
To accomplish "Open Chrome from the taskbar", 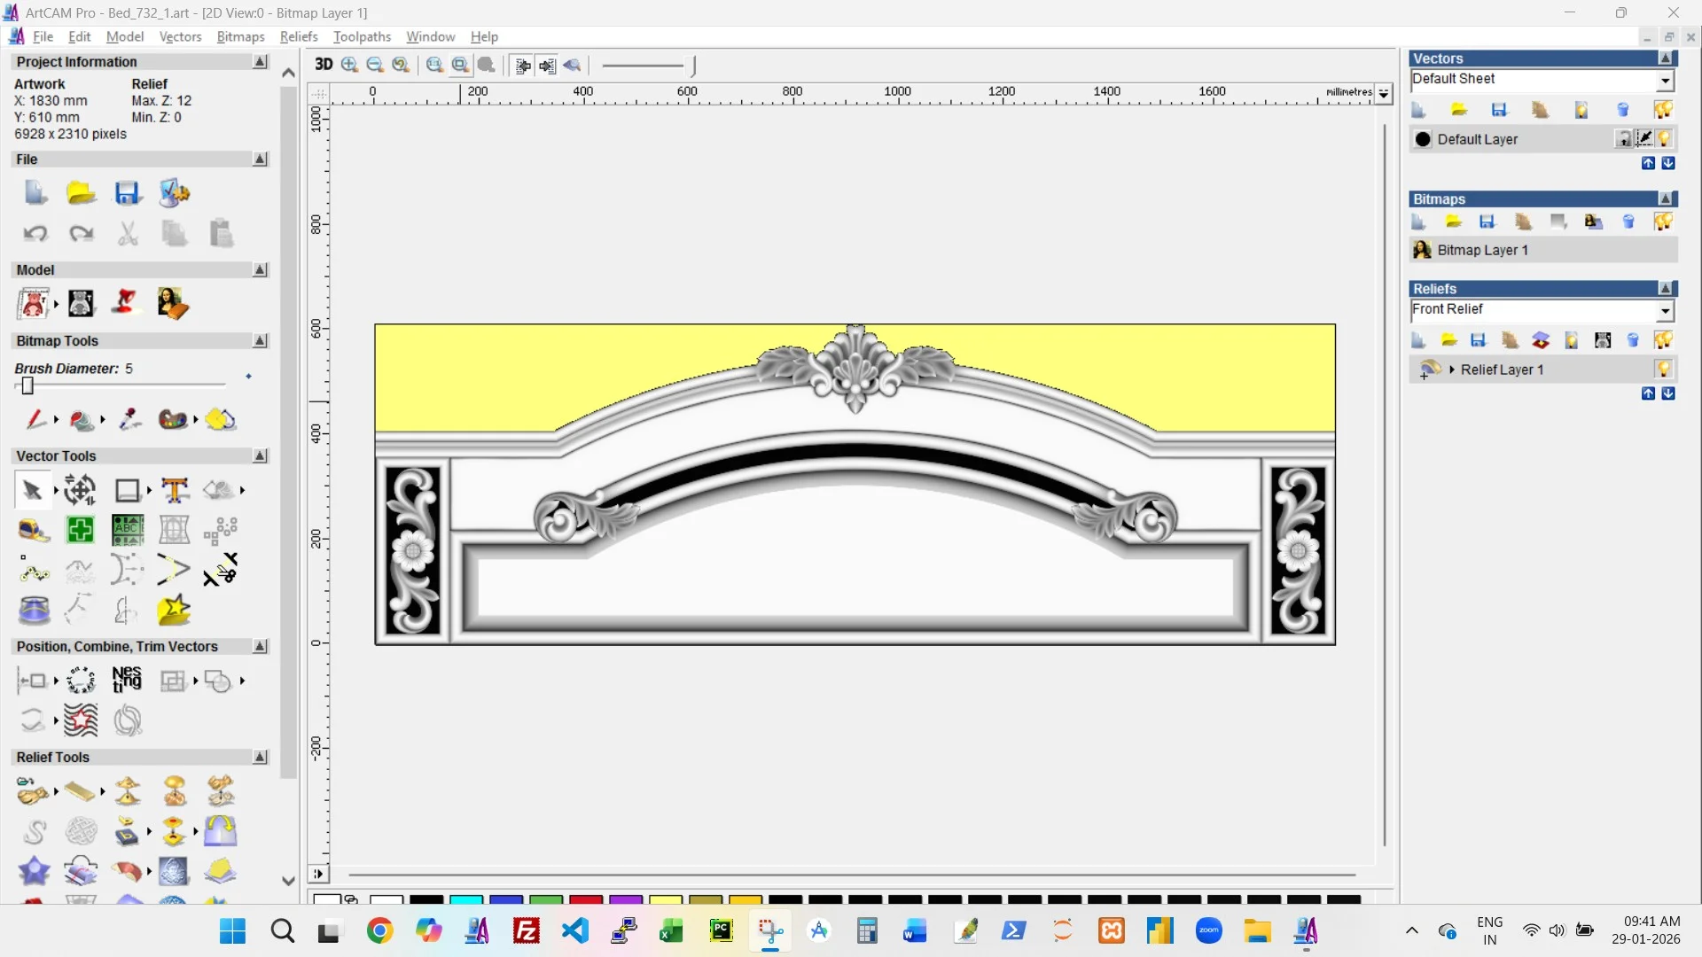I will pyautogui.click(x=379, y=931).
